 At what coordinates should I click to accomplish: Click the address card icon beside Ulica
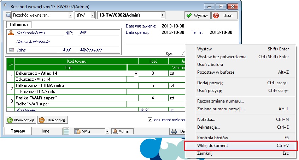pos(11,50)
